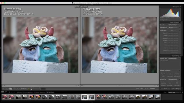Select the highlighted P1070323 filmstrip thumbnail
The image size is (184, 103).
(x=85, y=97)
